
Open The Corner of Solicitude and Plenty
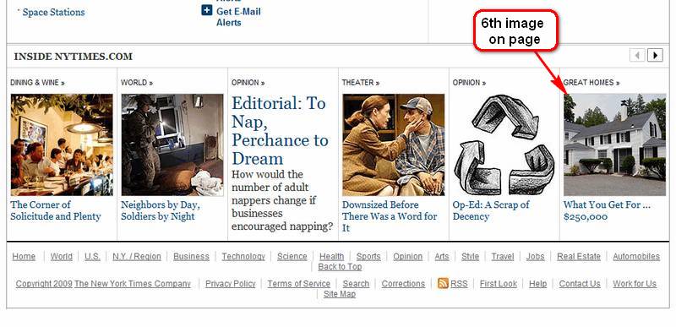(x=56, y=210)
